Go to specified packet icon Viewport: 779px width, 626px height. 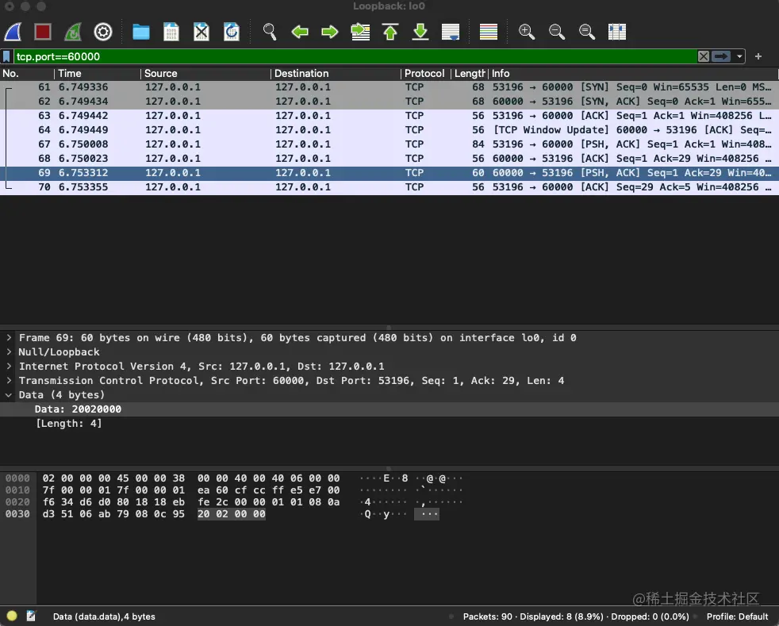click(360, 32)
